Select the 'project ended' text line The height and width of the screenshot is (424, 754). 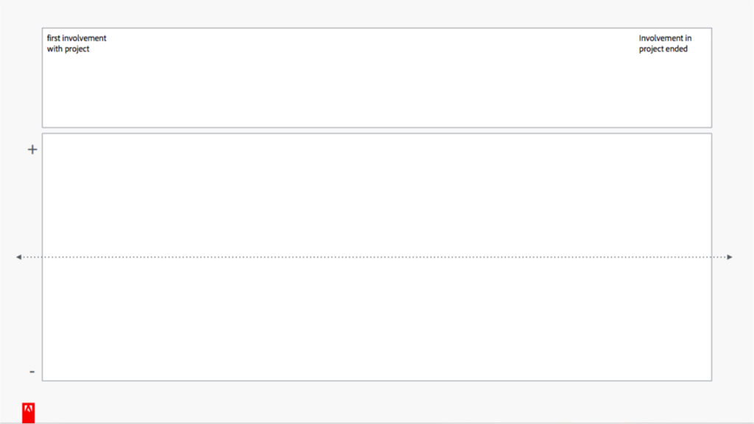663,49
